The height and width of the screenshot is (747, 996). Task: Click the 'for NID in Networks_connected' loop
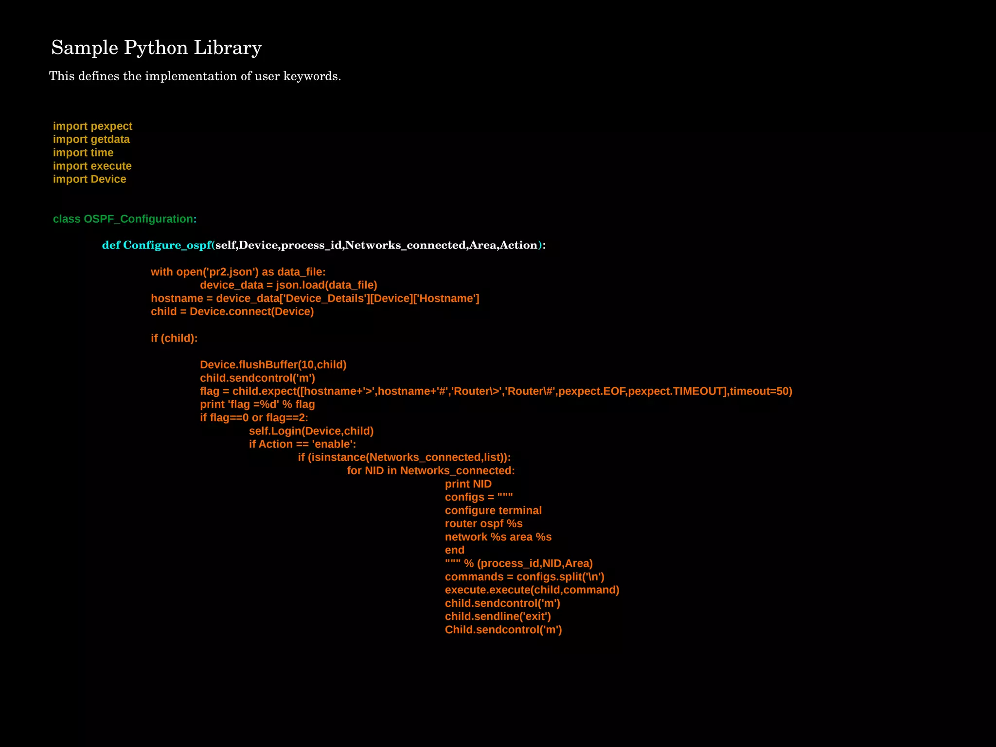coord(430,471)
